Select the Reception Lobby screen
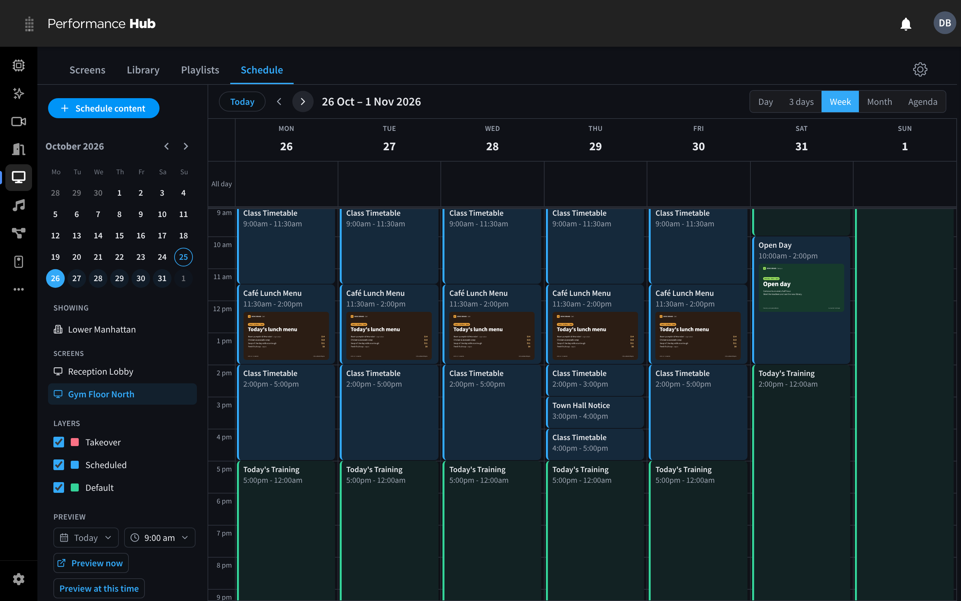The width and height of the screenshot is (961, 601). (x=122, y=371)
